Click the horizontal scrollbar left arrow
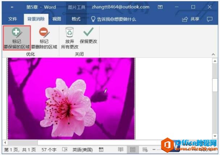220x155 pixels. tap(5, 143)
